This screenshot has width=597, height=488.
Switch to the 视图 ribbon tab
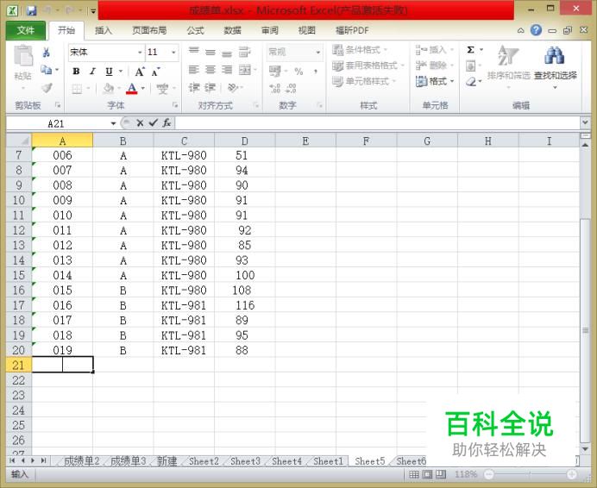coord(306,30)
